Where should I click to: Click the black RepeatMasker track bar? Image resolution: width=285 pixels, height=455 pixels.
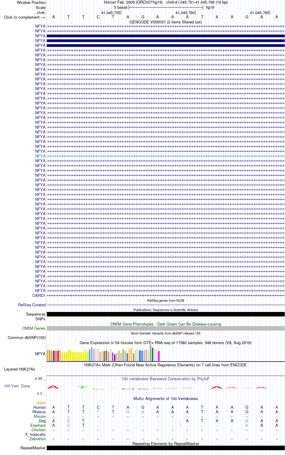point(166,448)
